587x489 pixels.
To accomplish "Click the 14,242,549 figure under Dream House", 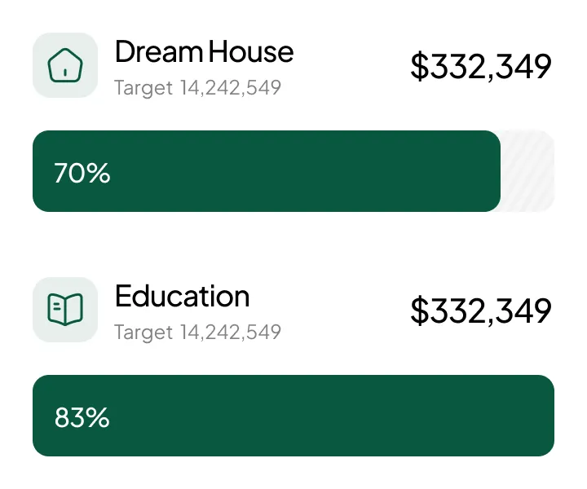I will click(x=230, y=88).
